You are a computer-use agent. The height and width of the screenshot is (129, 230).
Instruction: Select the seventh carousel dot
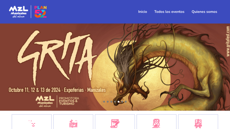(126, 102)
